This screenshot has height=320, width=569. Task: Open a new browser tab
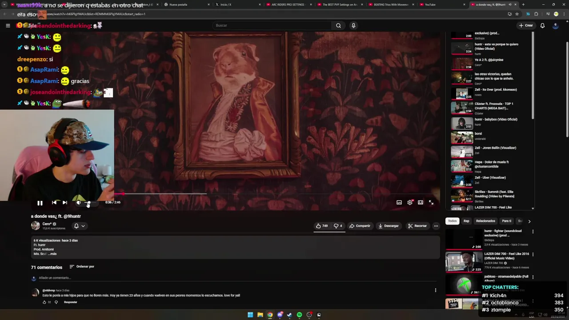coord(523,4)
